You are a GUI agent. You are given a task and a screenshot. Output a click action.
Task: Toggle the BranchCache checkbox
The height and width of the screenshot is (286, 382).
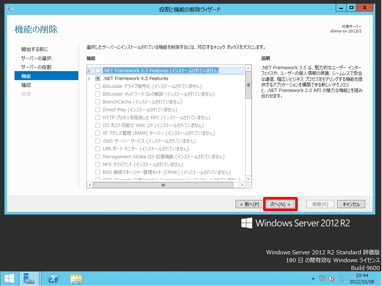pos(98,102)
